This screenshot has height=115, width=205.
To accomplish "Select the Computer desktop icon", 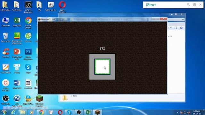I will 5,22.
